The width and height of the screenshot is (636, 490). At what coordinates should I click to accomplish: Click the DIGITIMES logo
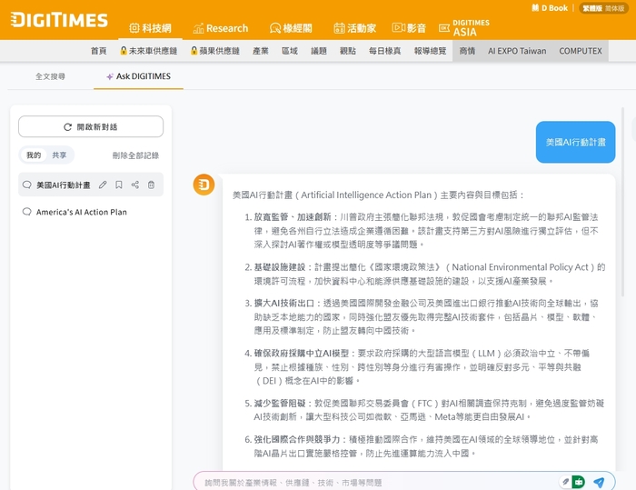(59, 20)
